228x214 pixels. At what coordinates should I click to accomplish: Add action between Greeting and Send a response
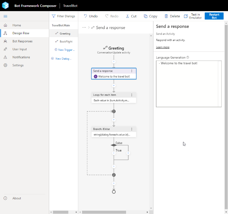pos(114,62)
